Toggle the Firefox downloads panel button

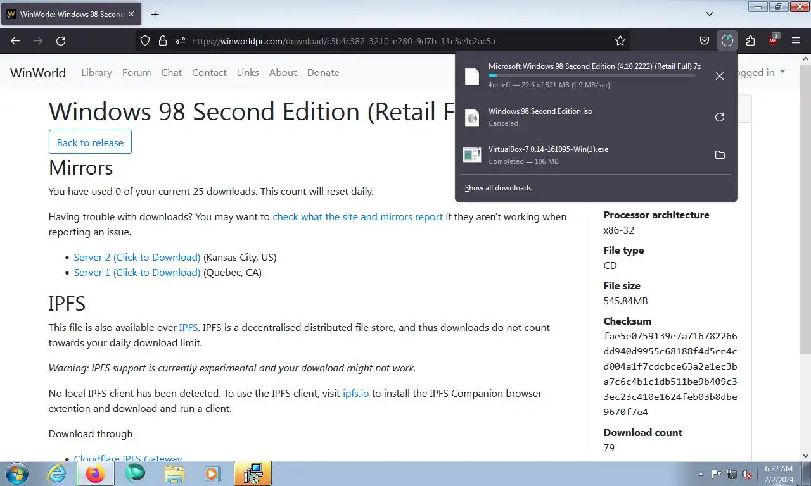click(727, 41)
